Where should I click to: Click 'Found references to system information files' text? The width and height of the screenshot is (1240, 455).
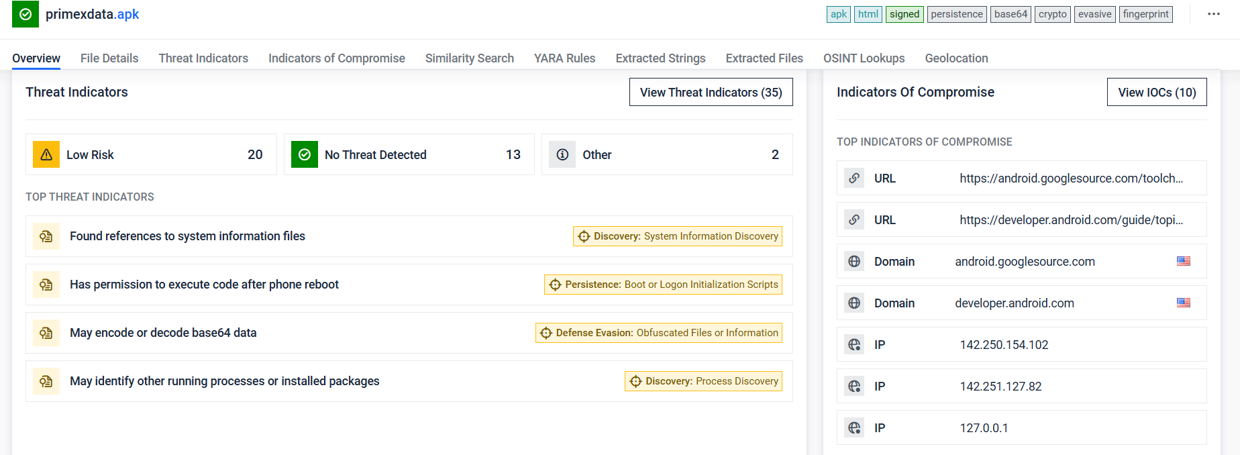tap(187, 236)
